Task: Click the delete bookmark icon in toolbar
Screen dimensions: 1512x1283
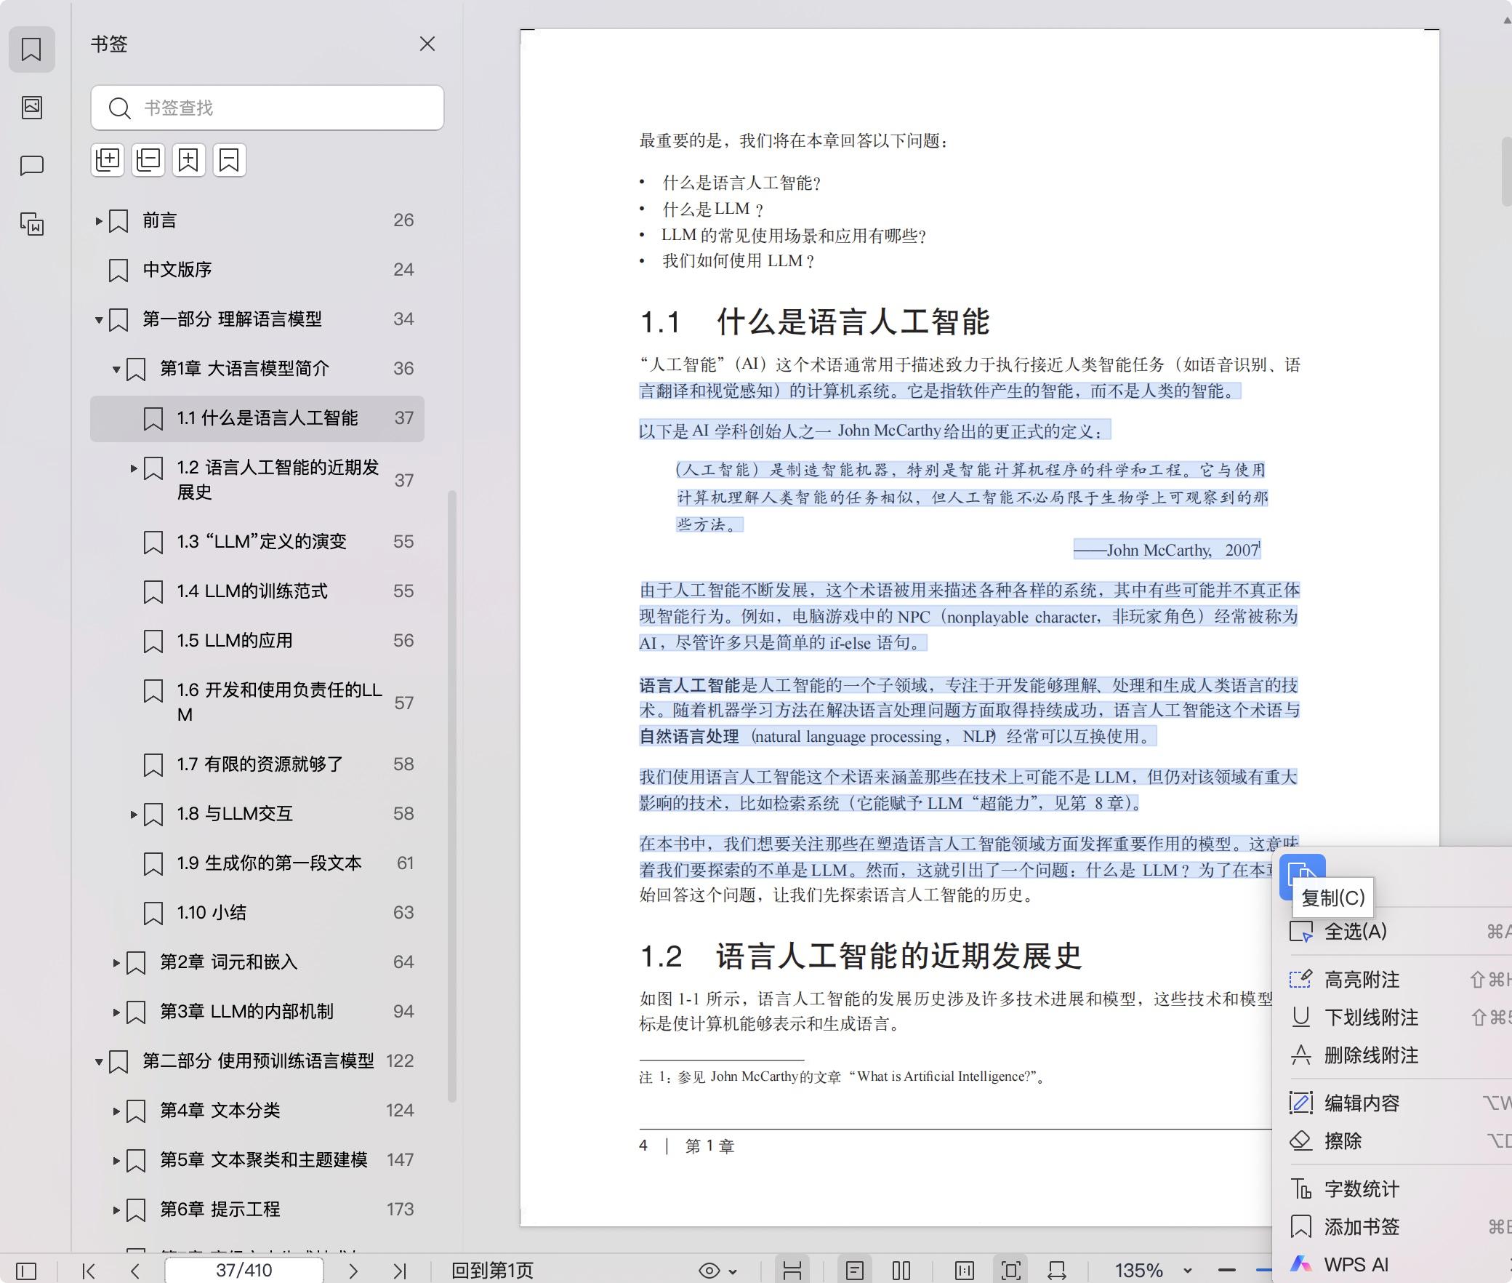Action: tap(229, 160)
